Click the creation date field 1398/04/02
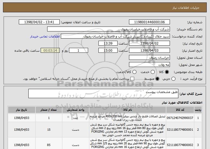Image resolution: width=210 pixels, height=149 pixels. (149, 43)
